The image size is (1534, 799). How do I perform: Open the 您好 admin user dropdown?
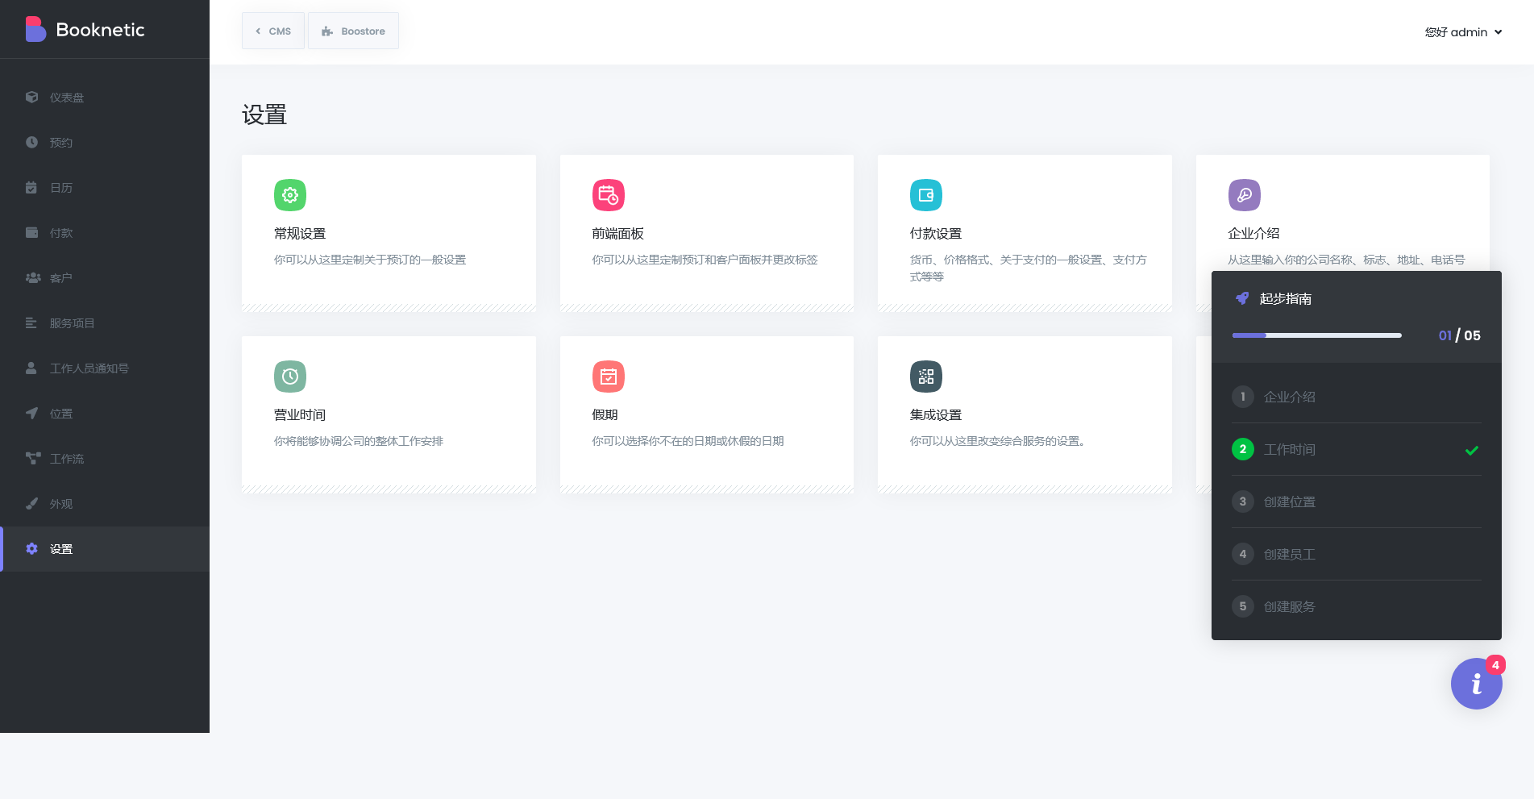pos(1463,32)
